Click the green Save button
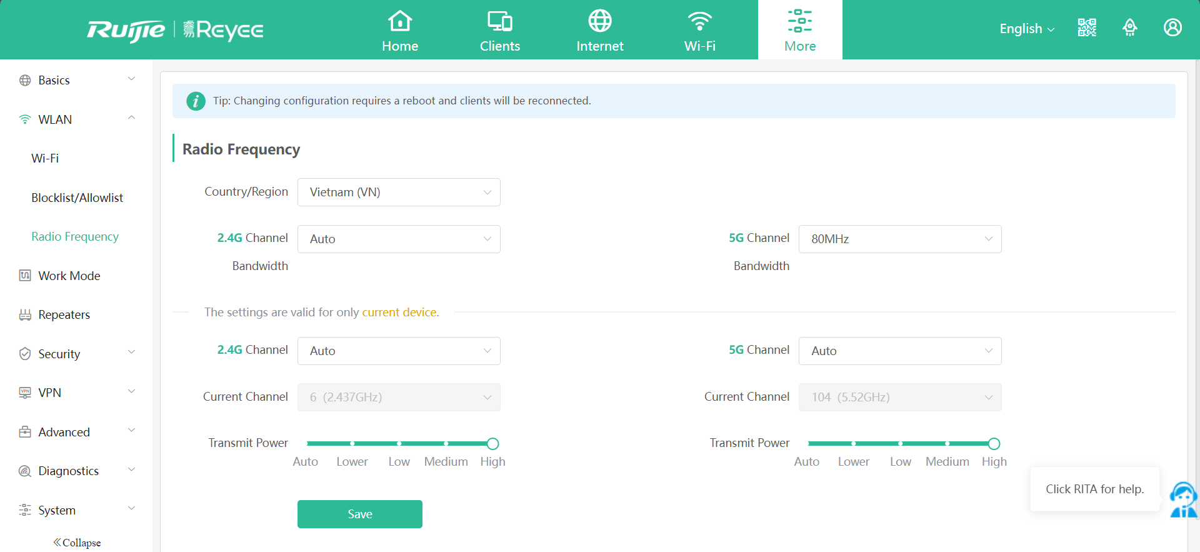Screen dimensions: 1200x552 (x=359, y=514)
